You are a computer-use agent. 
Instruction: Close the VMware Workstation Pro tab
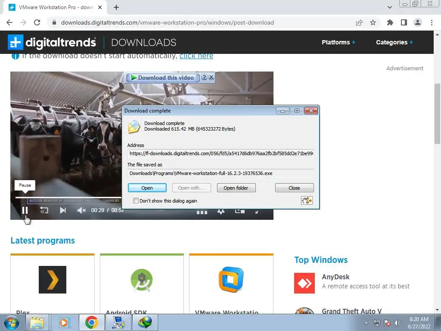coord(100,7)
